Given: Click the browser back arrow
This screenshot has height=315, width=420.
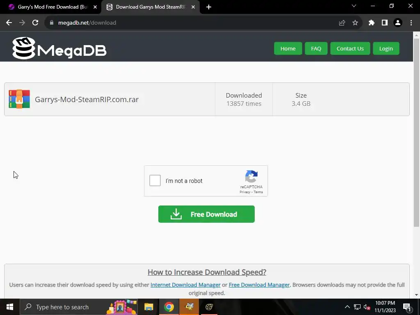Looking at the screenshot, I should [9, 23].
